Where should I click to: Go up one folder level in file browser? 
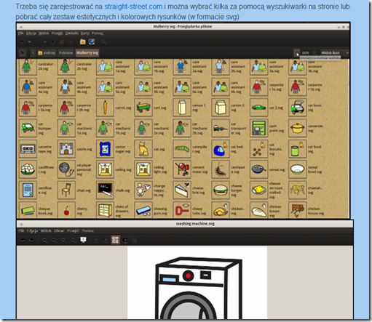(53, 42)
